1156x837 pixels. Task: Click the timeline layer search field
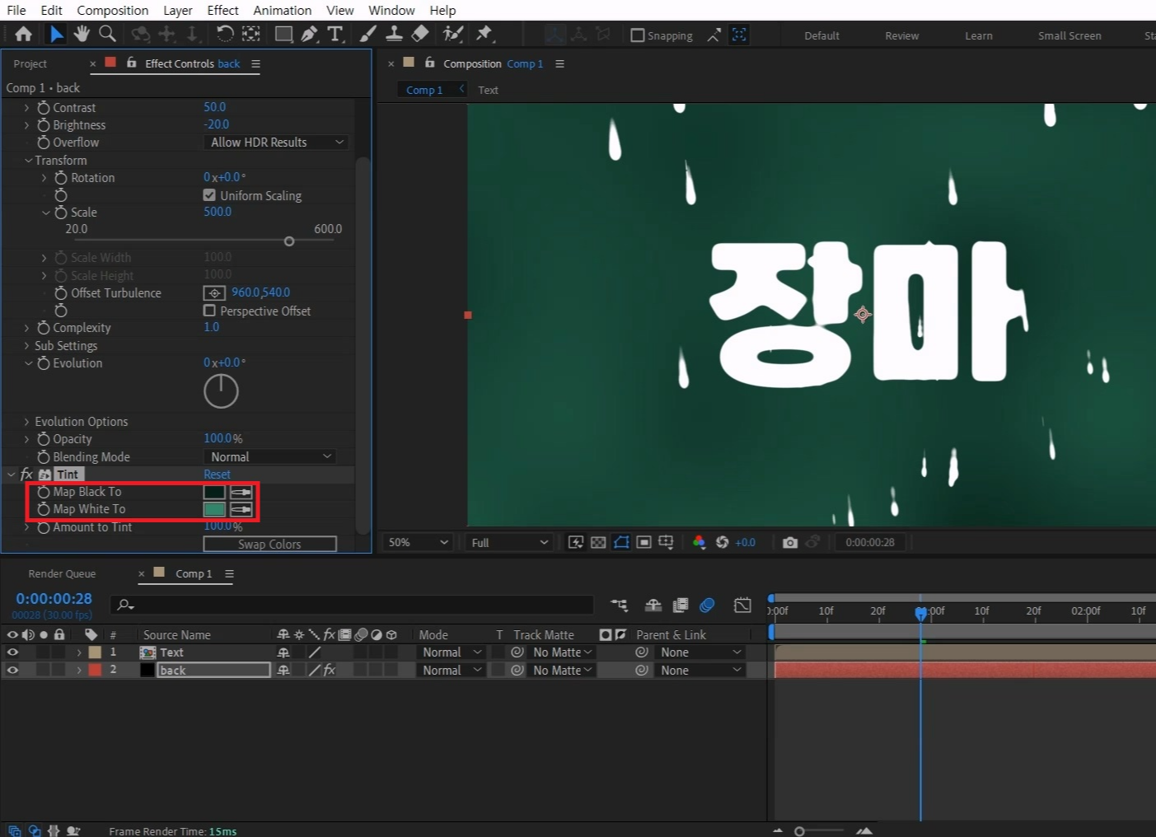352,605
